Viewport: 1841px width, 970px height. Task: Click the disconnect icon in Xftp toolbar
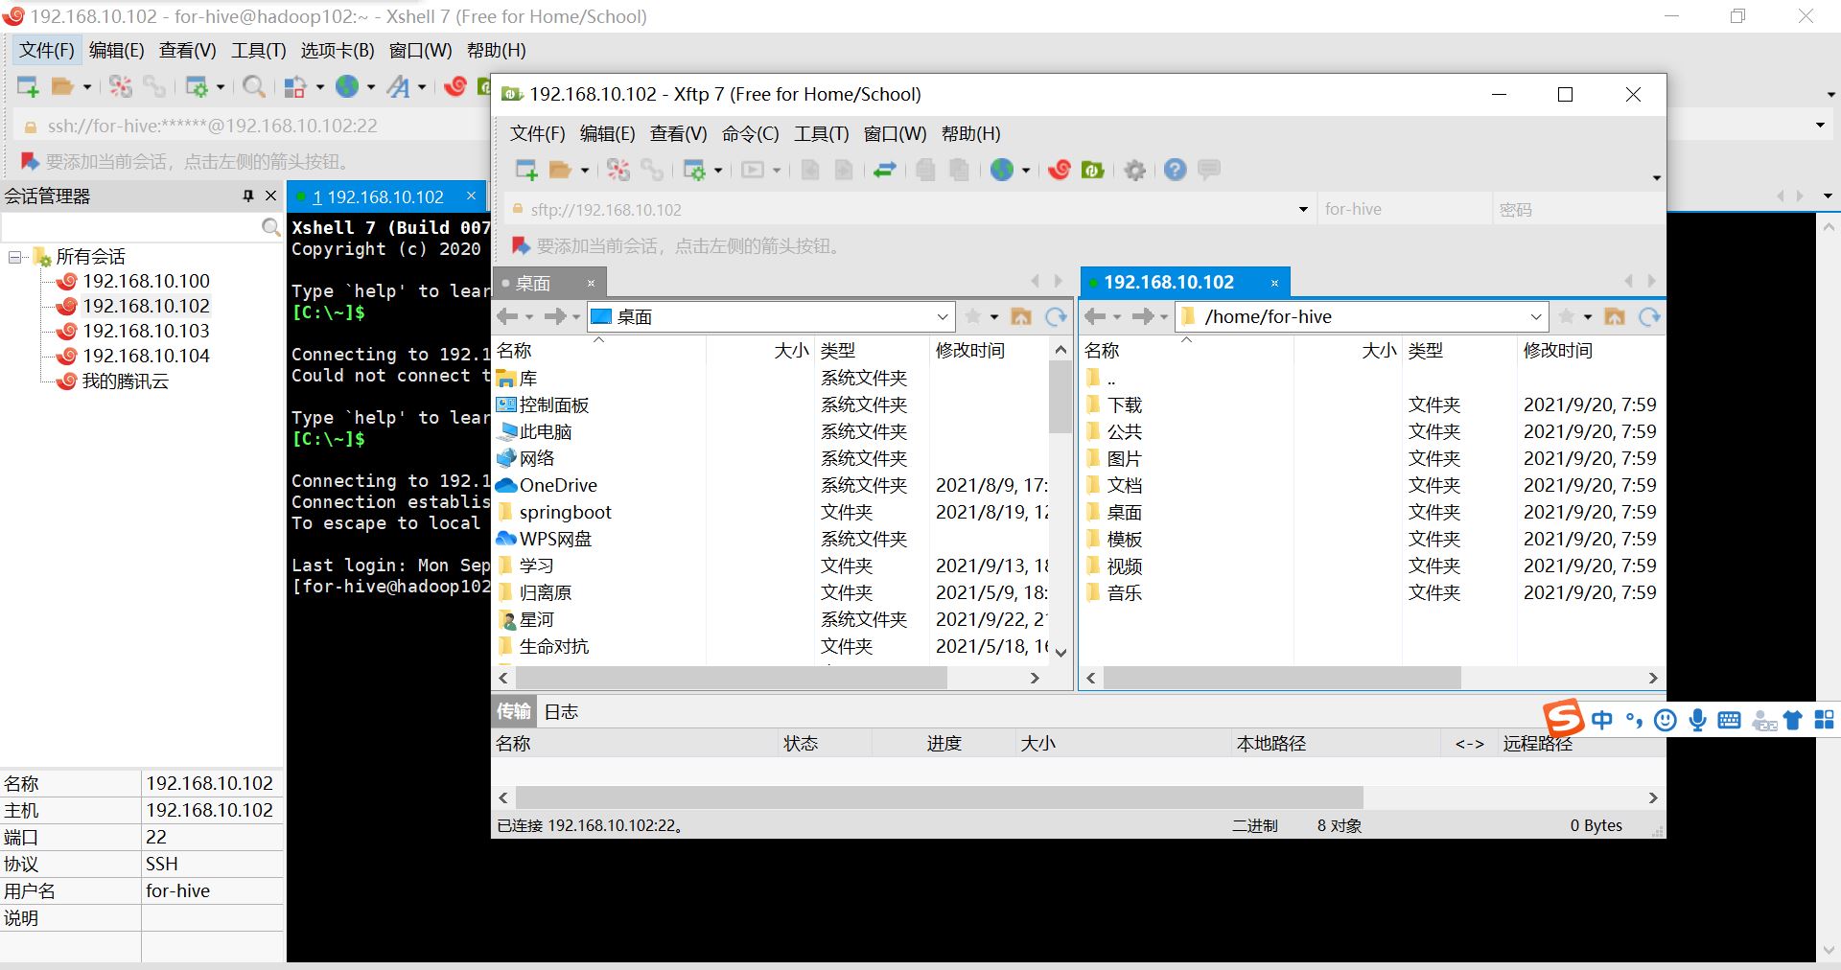[618, 170]
